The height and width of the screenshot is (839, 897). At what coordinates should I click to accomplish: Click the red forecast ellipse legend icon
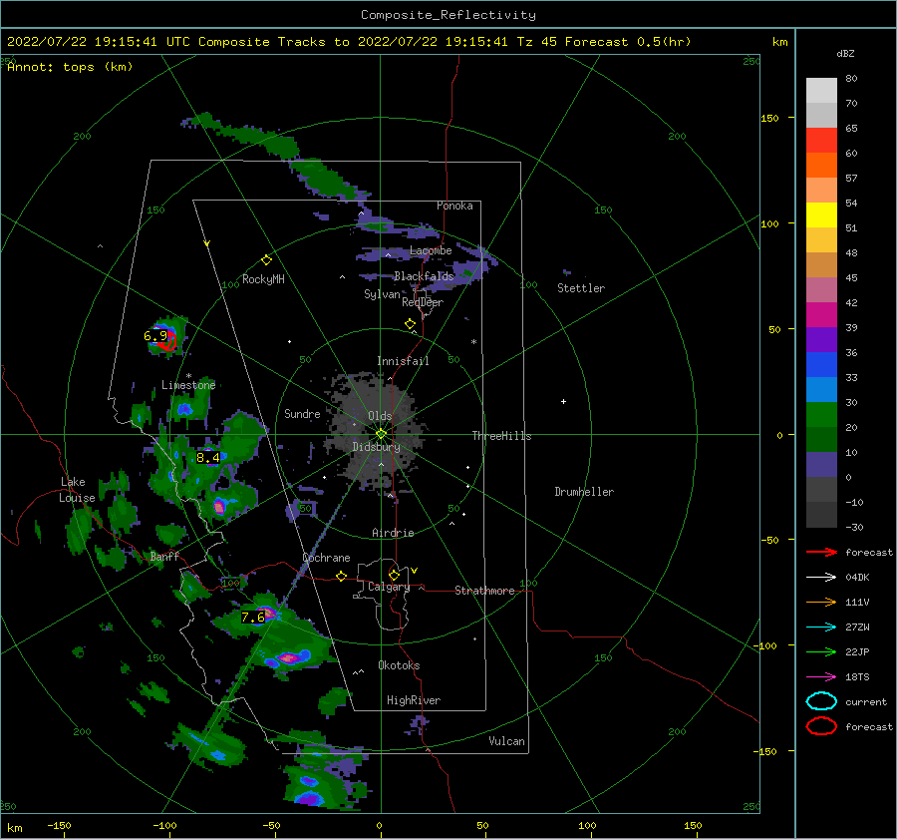[821, 726]
